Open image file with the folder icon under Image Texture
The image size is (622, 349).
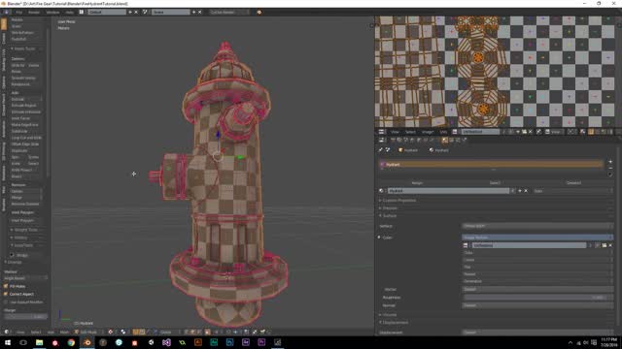[x=605, y=245]
